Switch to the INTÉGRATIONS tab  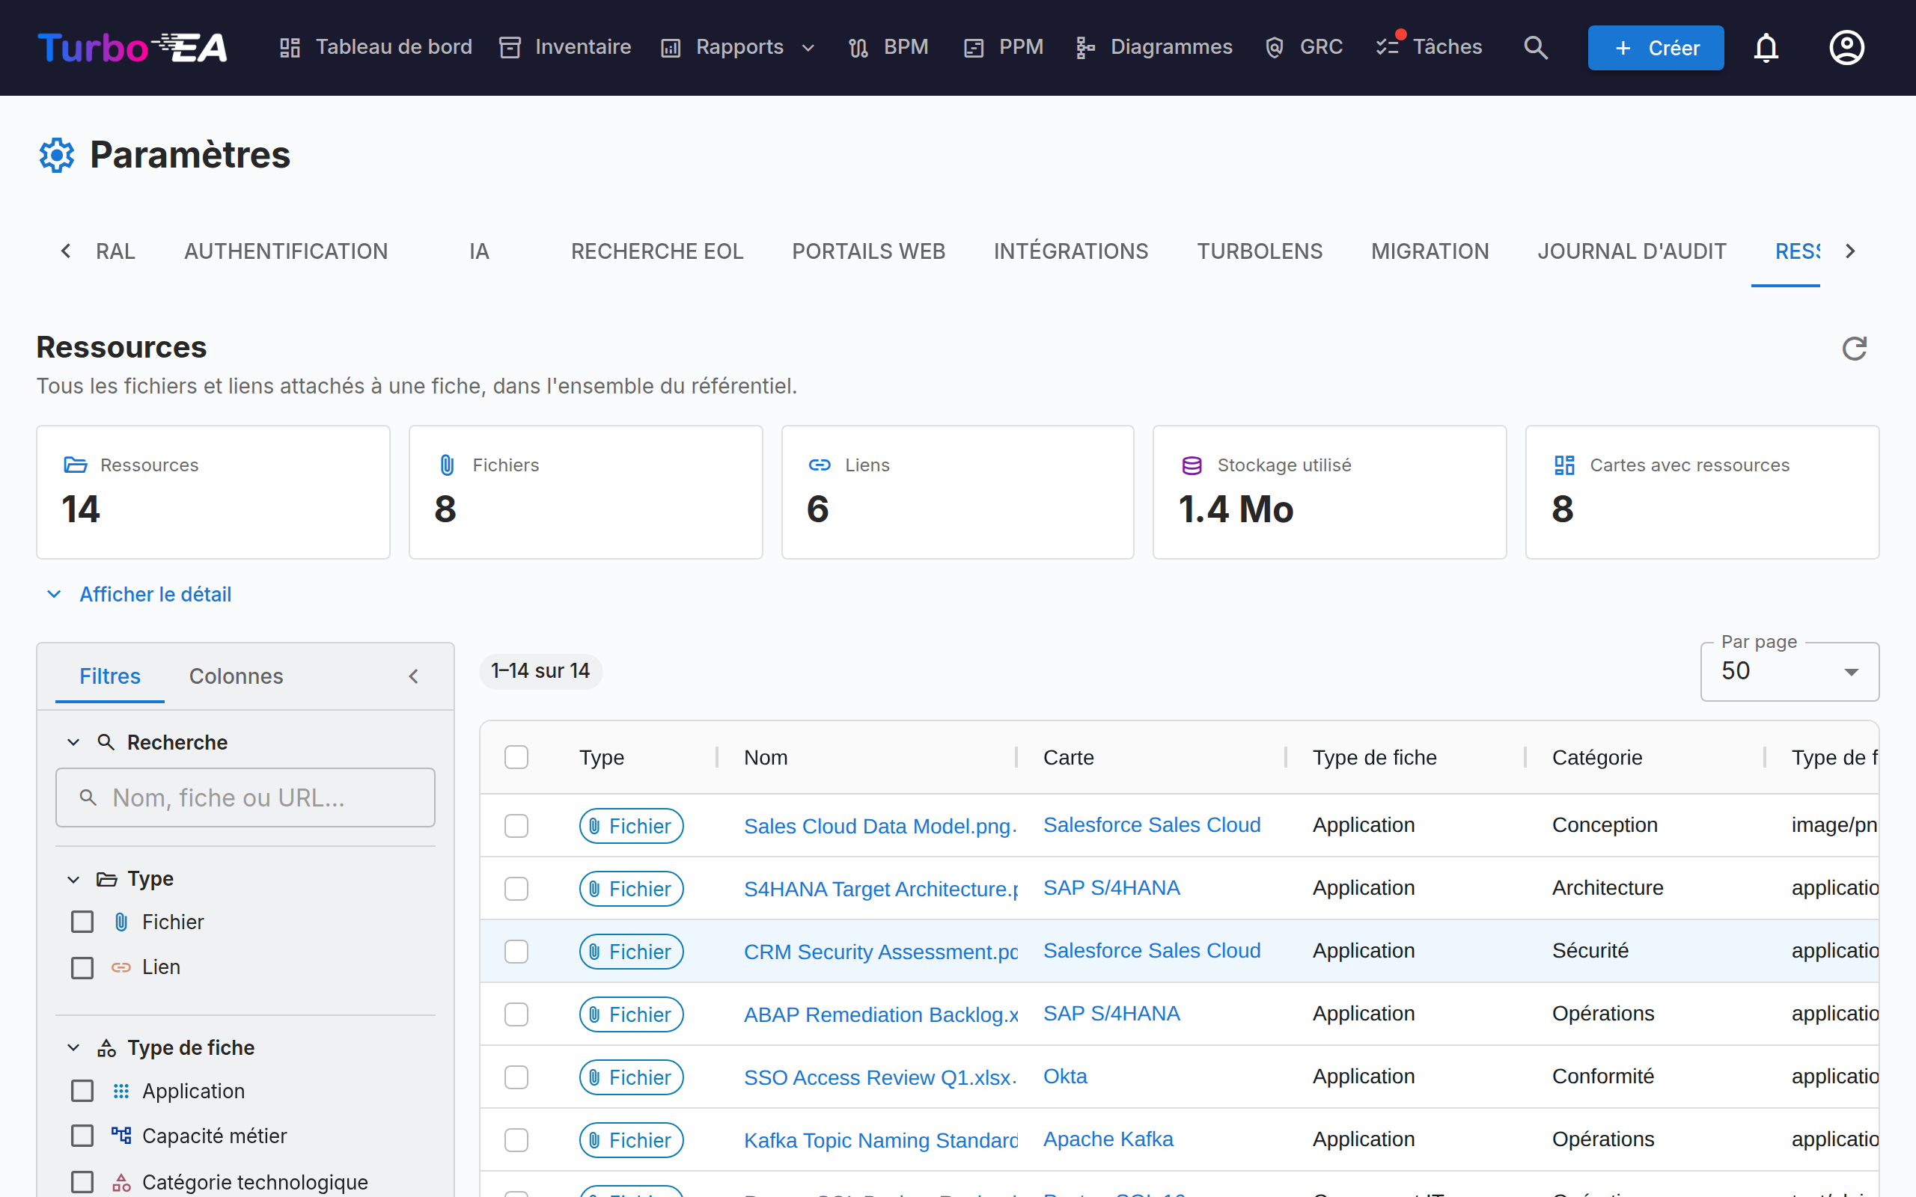tap(1070, 252)
